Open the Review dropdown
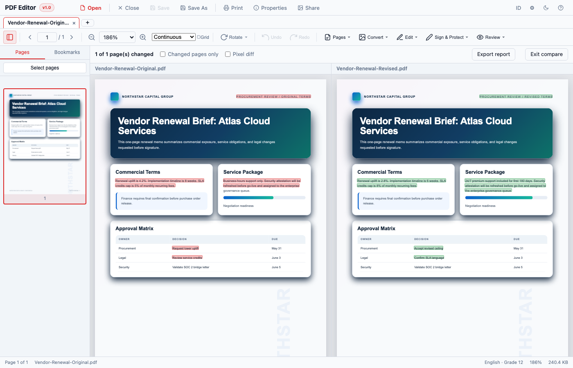 (491, 37)
